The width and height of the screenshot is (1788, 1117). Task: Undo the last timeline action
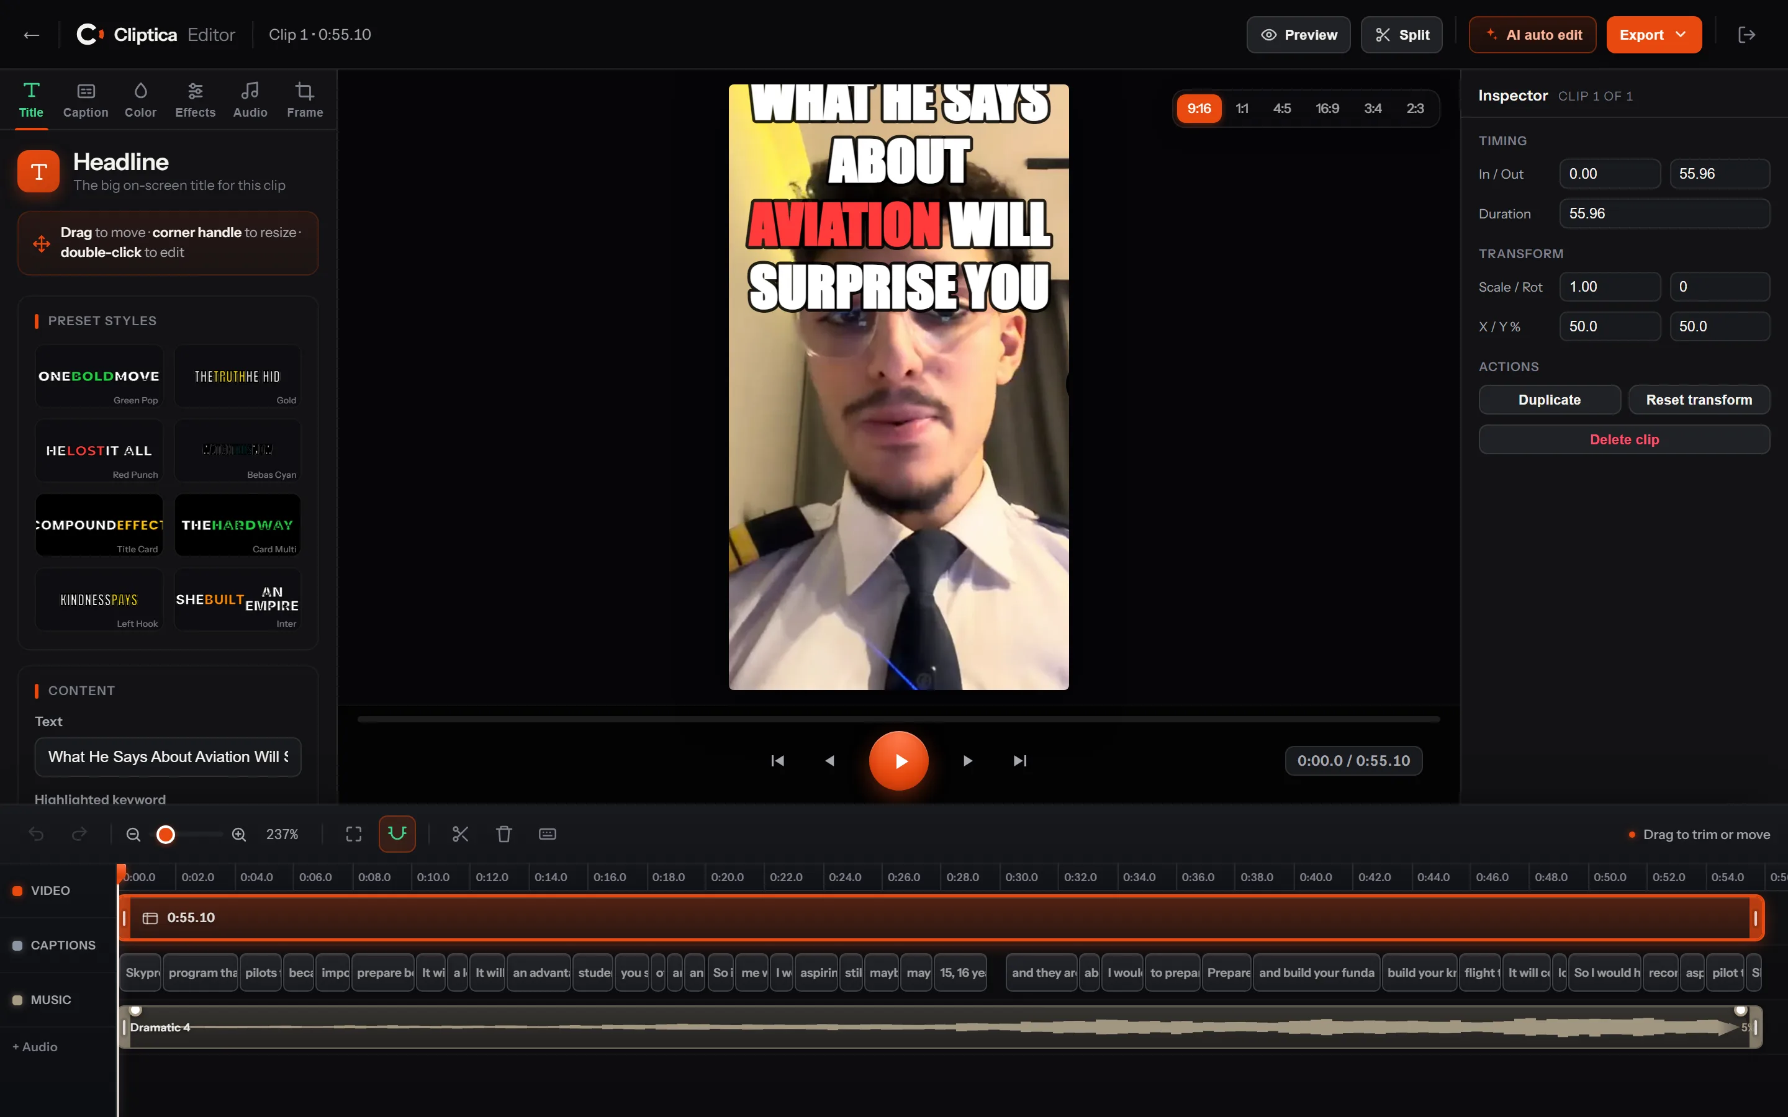pos(36,834)
